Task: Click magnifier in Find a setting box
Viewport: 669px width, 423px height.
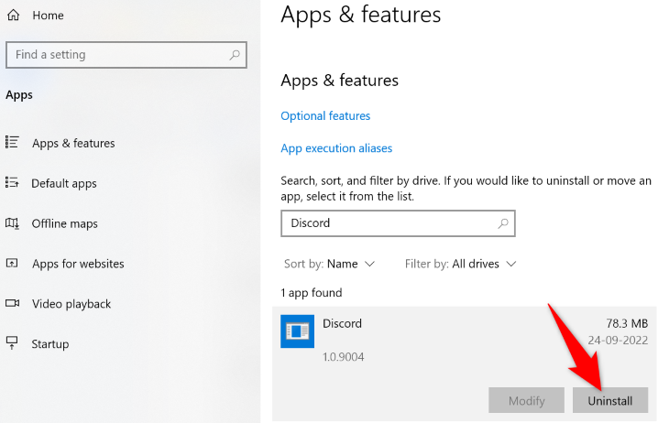Action: 235,55
